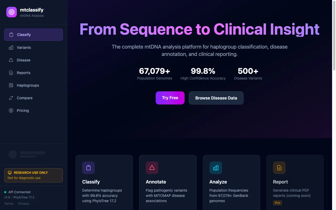
Task: Click the loading user avatar placeholder
Action: point(13,154)
